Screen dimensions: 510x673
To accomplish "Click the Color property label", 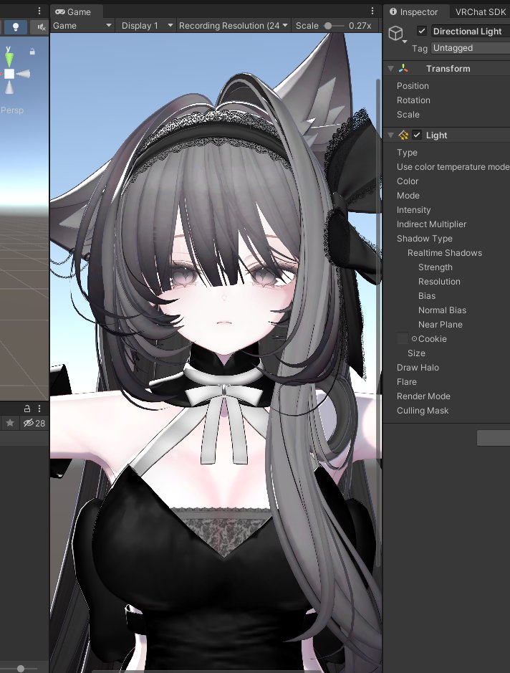I will pyautogui.click(x=408, y=181).
